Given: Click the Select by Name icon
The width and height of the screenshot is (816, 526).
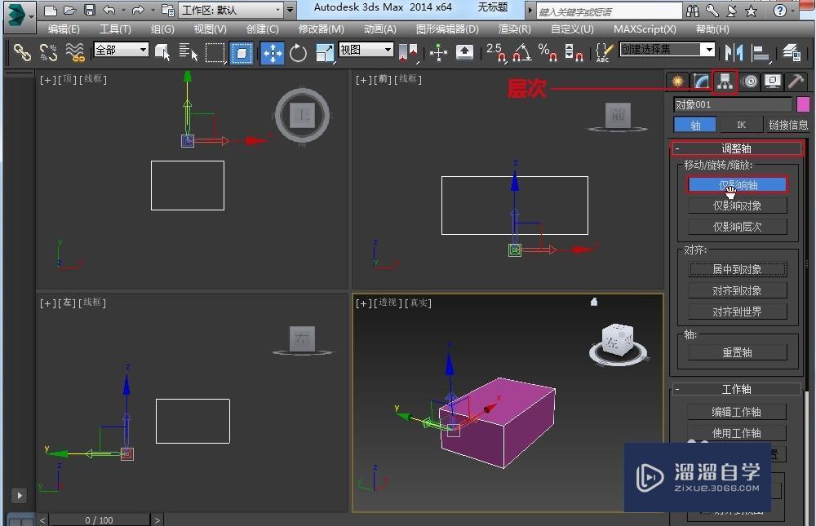Looking at the screenshot, I should 188,52.
